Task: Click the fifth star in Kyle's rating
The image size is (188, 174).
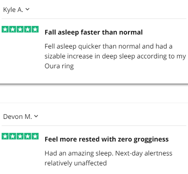Action: pyautogui.click(x=35, y=29)
